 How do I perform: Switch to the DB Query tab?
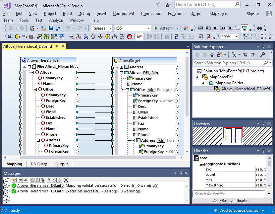point(39,164)
